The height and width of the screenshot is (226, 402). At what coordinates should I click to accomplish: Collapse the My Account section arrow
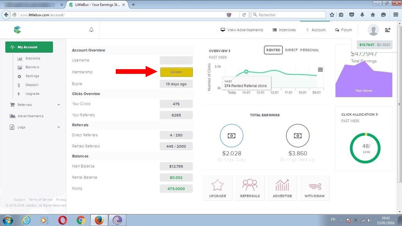click(59, 47)
